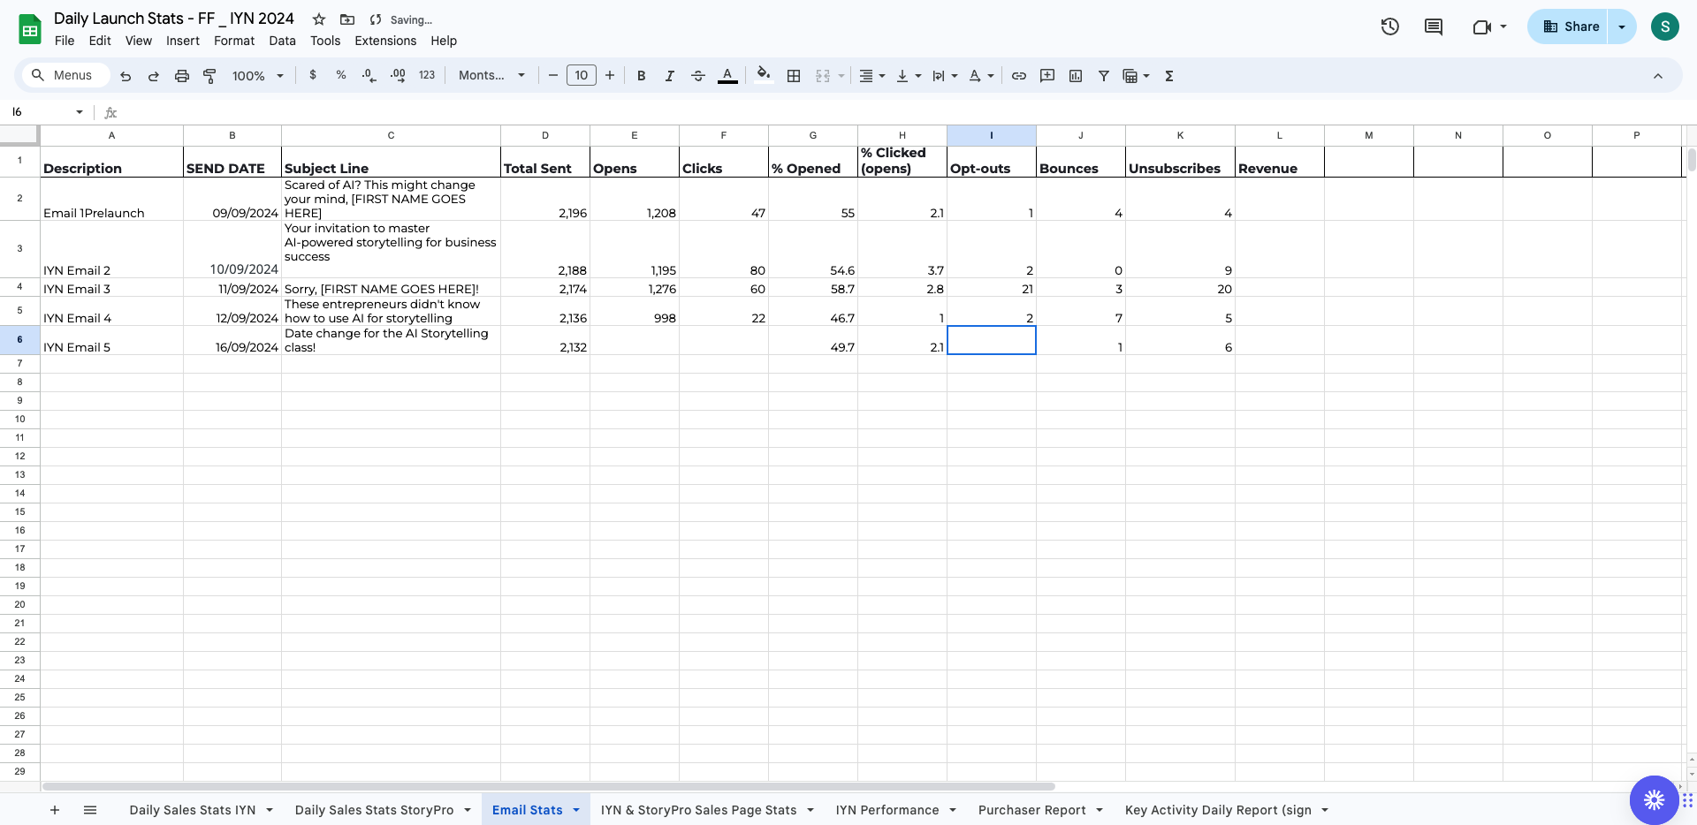Viewport: 1697px width, 825px height.
Task: Decrease font size with minus button
Action: (x=553, y=76)
